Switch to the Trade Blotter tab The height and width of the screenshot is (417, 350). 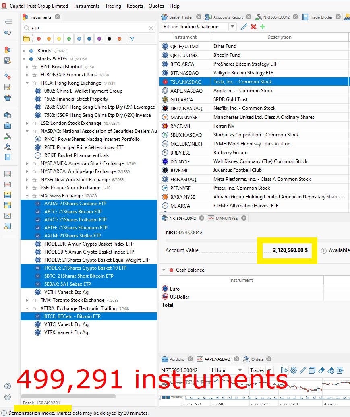tap(321, 17)
